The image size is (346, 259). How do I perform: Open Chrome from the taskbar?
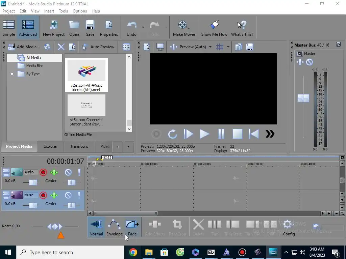133,252
